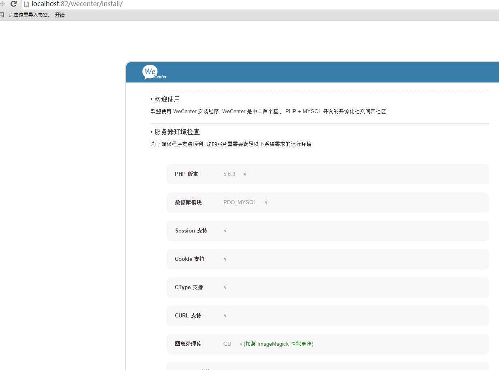Click the 图象处理库 label

pyautogui.click(x=188, y=344)
